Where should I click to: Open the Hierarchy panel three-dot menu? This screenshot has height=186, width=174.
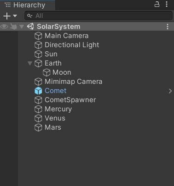pos(167,4)
